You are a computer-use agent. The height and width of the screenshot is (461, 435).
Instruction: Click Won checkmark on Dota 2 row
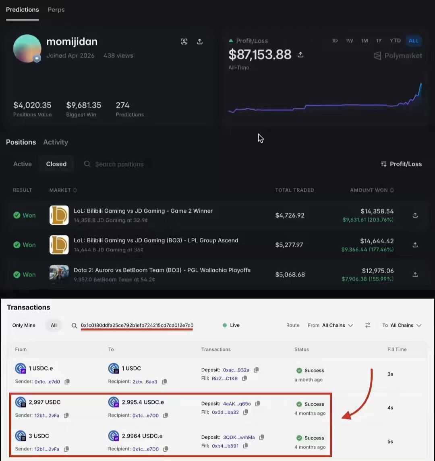point(17,274)
